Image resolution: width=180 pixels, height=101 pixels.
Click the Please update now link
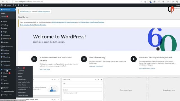pyautogui.click(x=44, y=12)
